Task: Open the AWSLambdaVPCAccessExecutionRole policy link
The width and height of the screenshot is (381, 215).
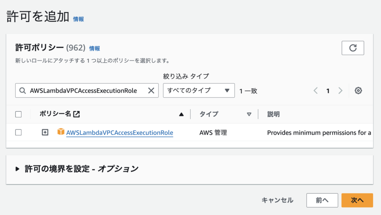Action: 119,132
